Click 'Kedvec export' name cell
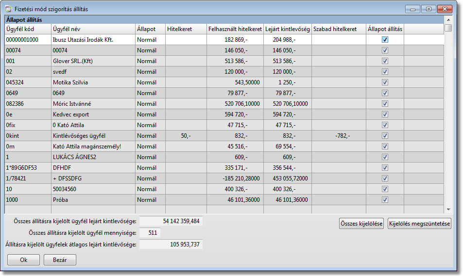Image resolution: width=463 pixels, height=277 pixels. pos(93,114)
